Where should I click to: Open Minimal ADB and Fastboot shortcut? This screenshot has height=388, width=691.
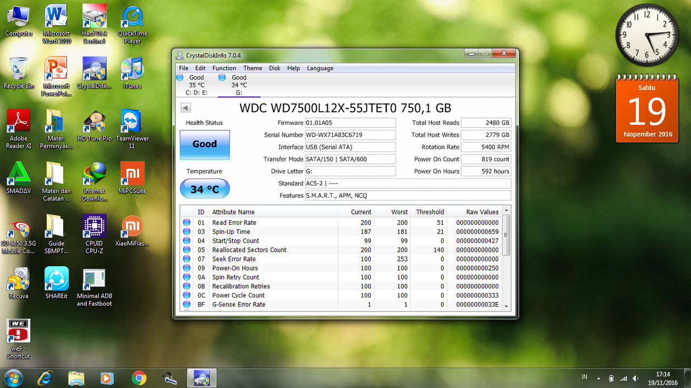point(94,287)
